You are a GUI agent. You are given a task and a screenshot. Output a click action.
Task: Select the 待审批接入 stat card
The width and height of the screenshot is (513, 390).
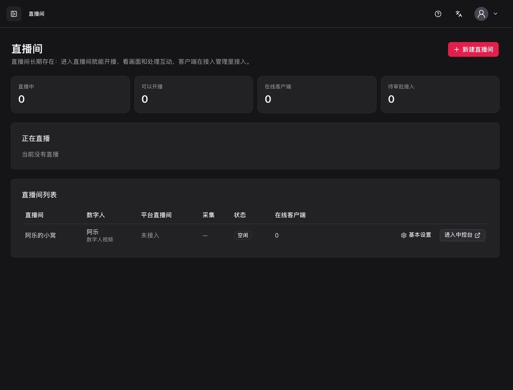[440, 94]
